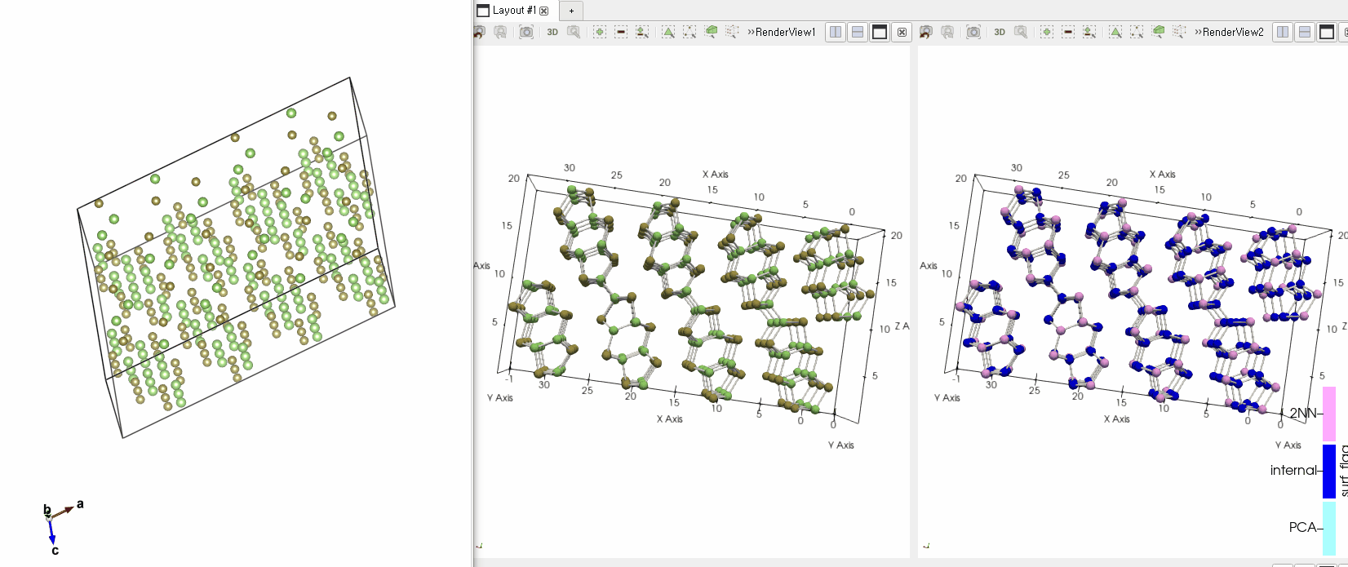Select points on surface in RenderView1
Image resolution: width=1348 pixels, height=567 pixels.
(690, 32)
